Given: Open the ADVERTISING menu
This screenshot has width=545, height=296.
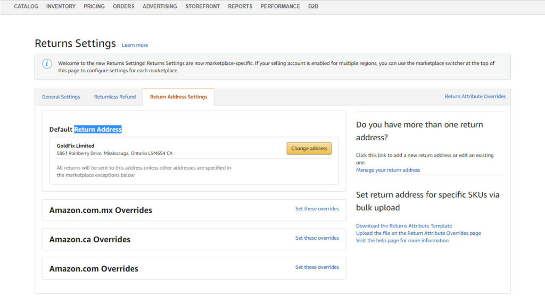Looking at the screenshot, I should [x=160, y=6].
